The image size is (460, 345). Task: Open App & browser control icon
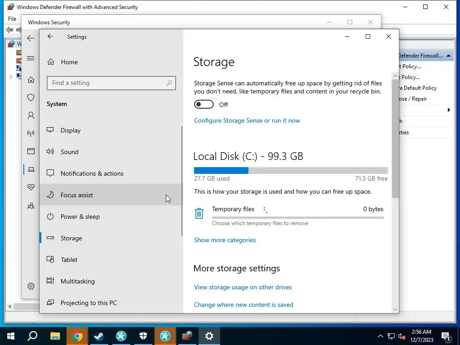(31, 151)
